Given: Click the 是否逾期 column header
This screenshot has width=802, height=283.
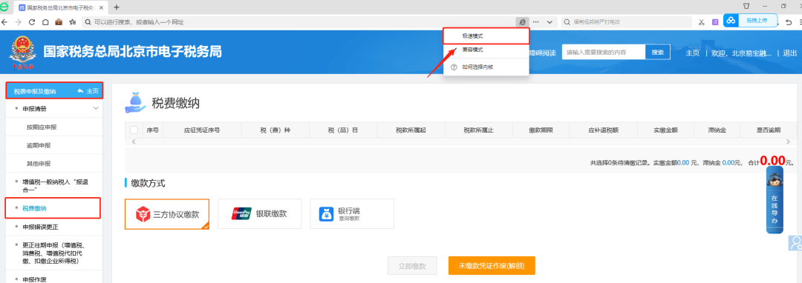Looking at the screenshot, I should click(x=769, y=130).
